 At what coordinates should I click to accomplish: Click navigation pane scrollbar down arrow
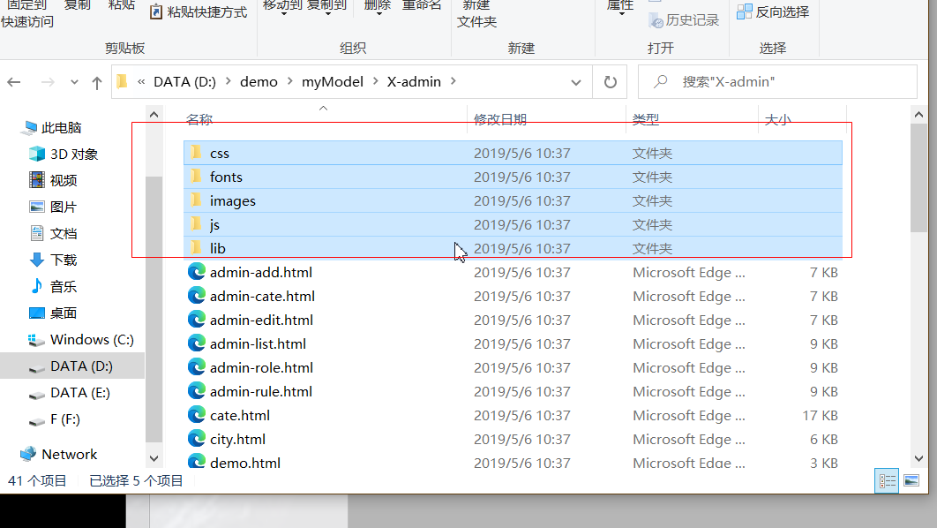click(x=154, y=458)
